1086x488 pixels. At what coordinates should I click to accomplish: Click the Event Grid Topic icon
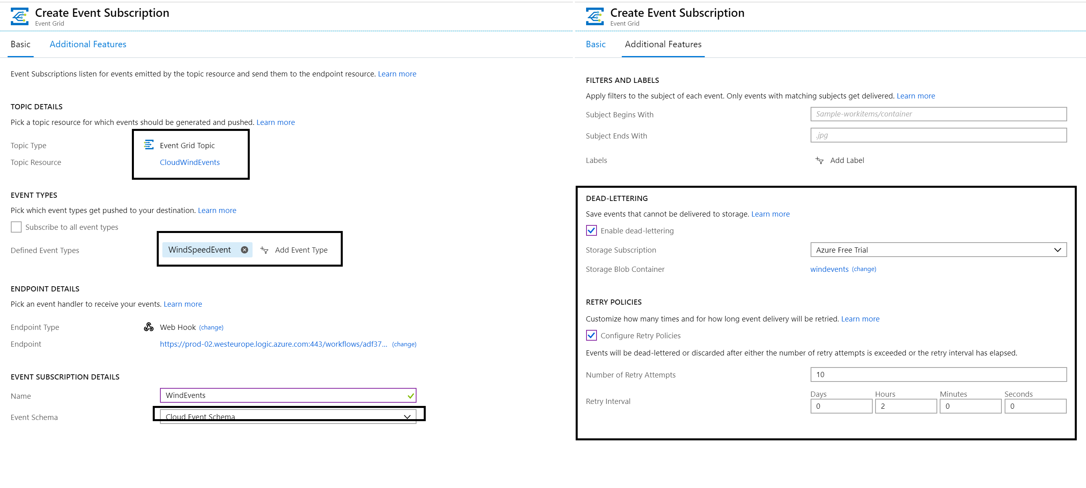click(x=149, y=145)
